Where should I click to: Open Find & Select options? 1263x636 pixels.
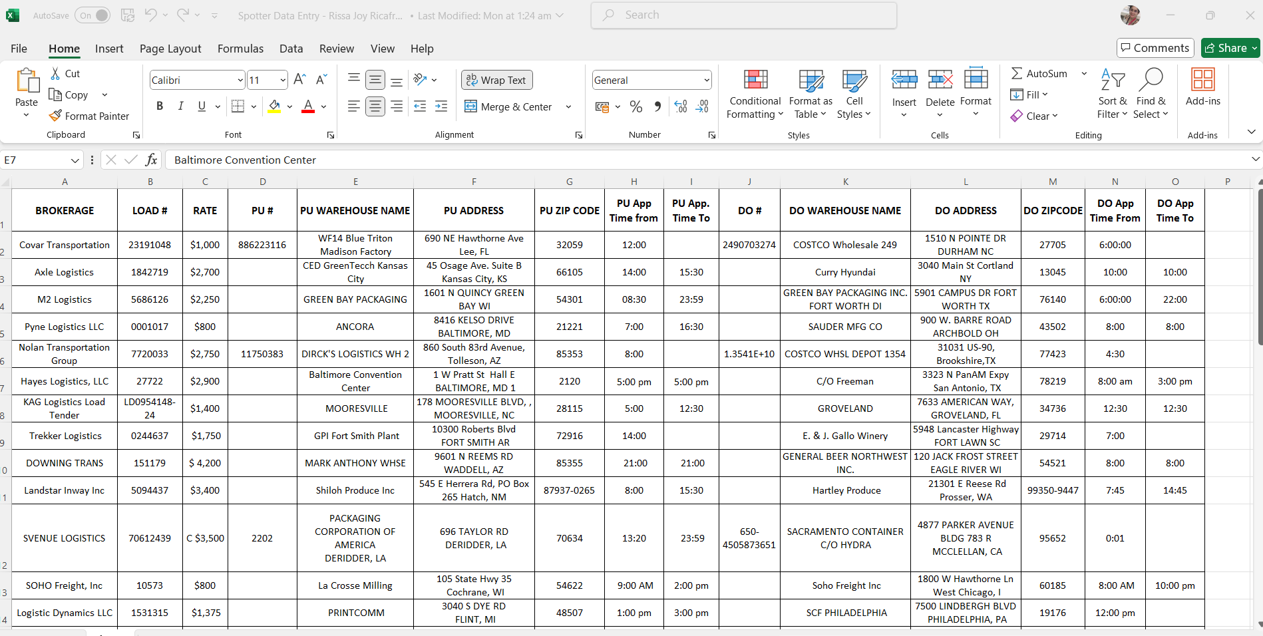(x=1151, y=93)
